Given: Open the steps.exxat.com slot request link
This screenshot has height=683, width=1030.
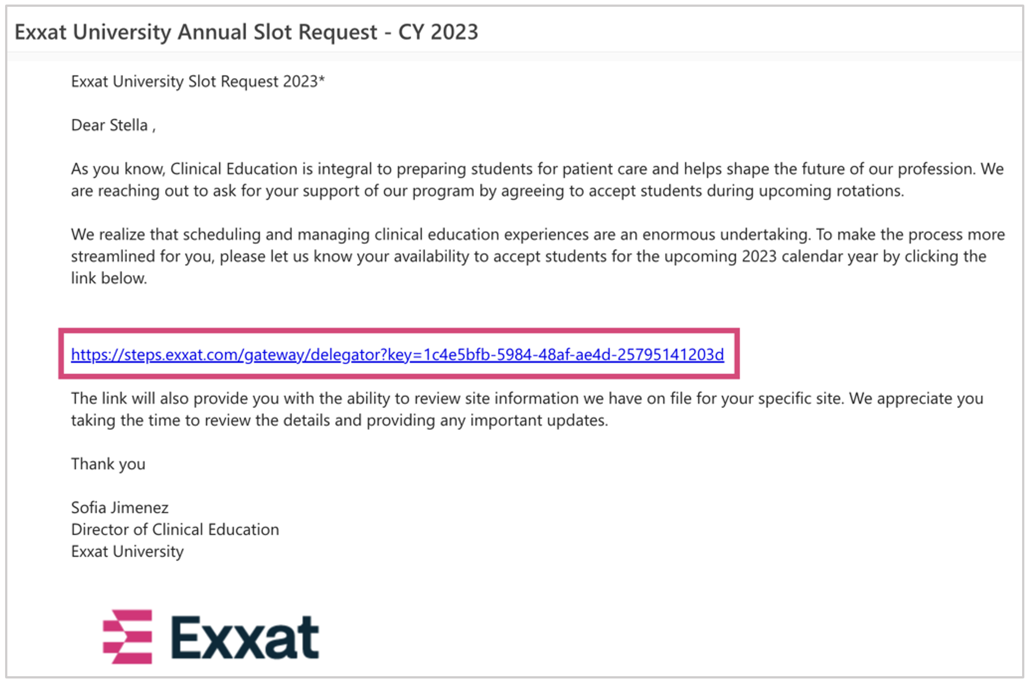Looking at the screenshot, I should 397,355.
